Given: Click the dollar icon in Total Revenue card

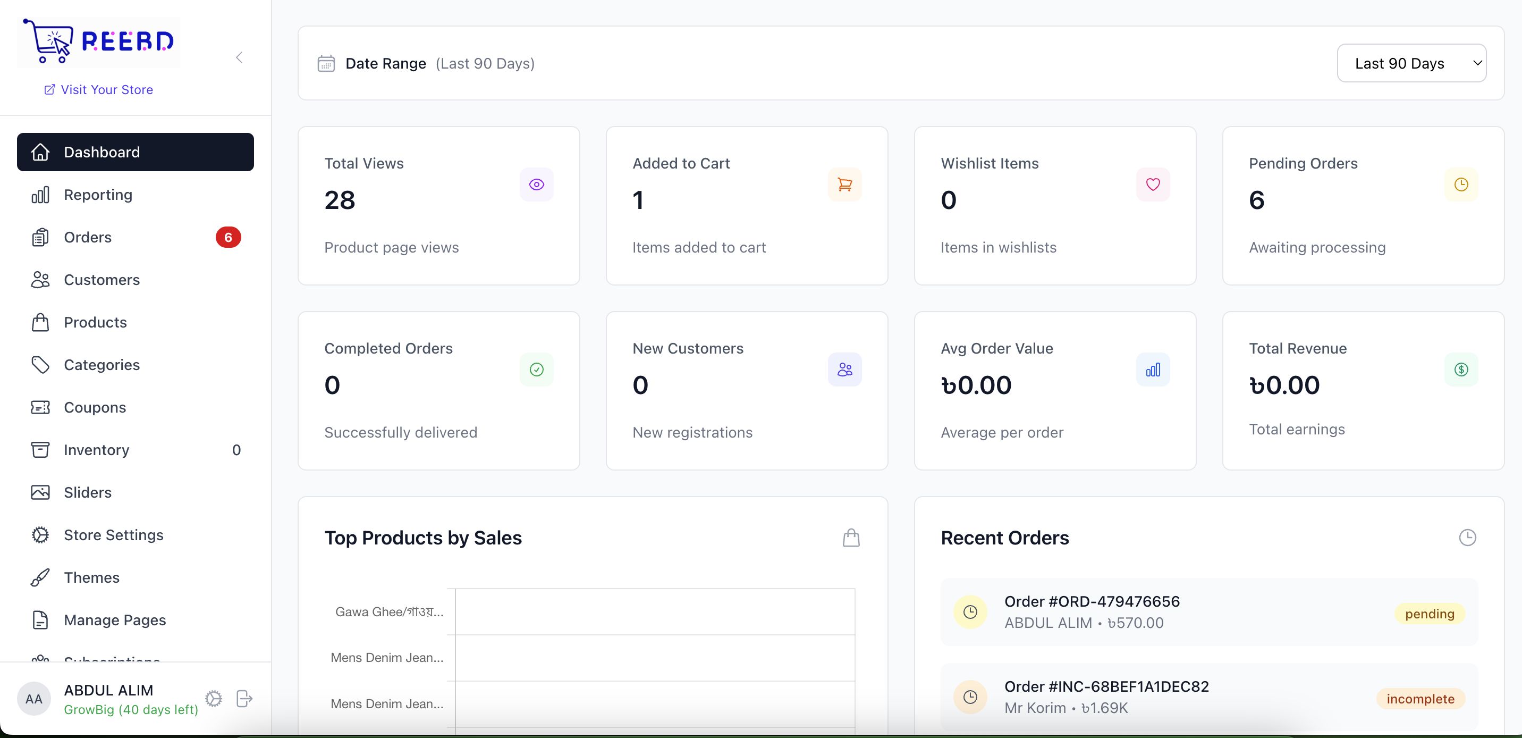Looking at the screenshot, I should tap(1460, 370).
